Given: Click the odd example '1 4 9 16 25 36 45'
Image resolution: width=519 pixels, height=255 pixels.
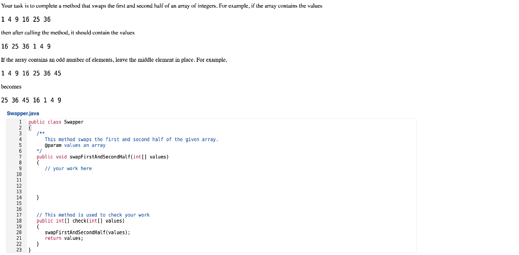Looking at the screenshot, I should point(31,73).
